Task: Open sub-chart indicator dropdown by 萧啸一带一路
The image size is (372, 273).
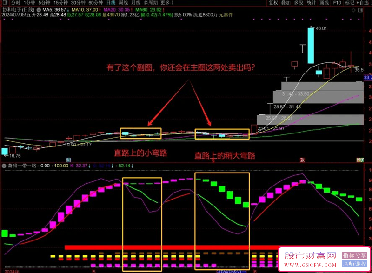Action: click(x=4, y=166)
